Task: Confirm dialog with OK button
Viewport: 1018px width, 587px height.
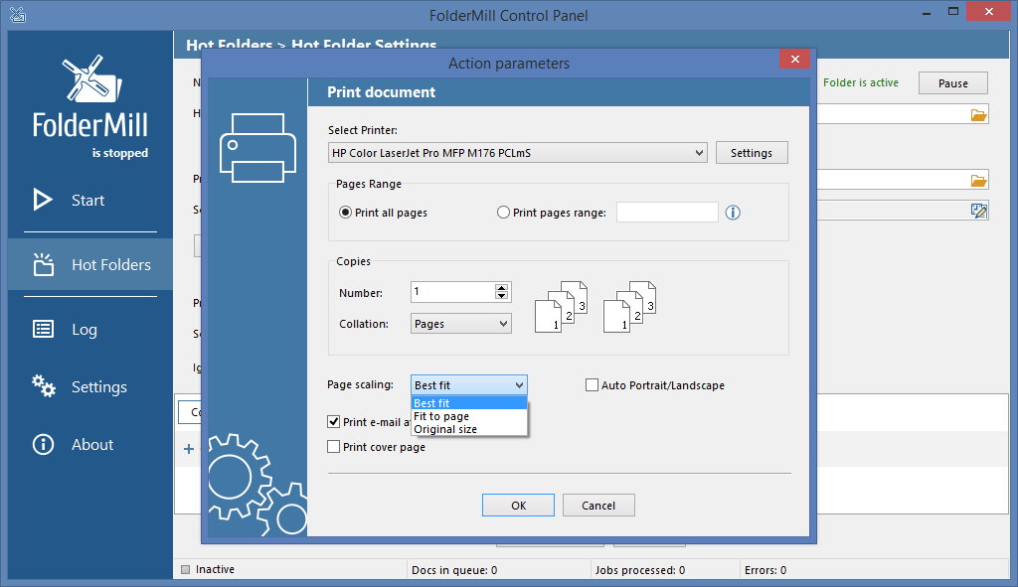Action: [518, 506]
